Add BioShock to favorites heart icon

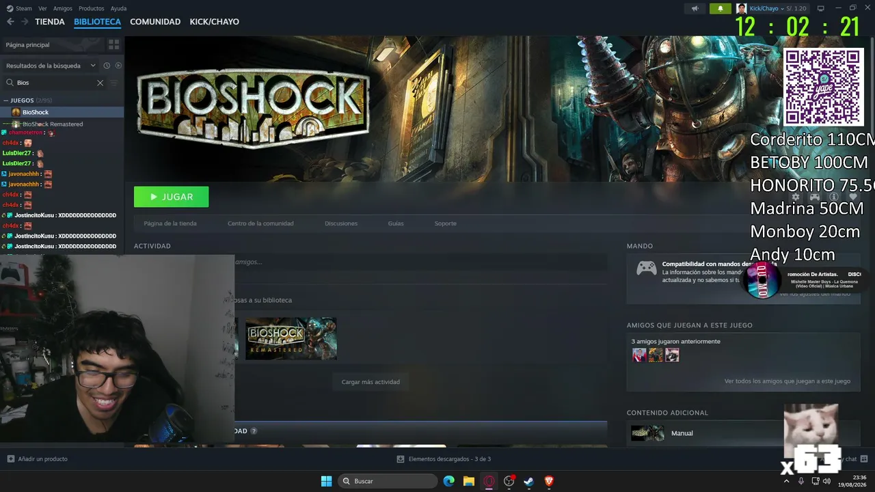[x=852, y=197]
